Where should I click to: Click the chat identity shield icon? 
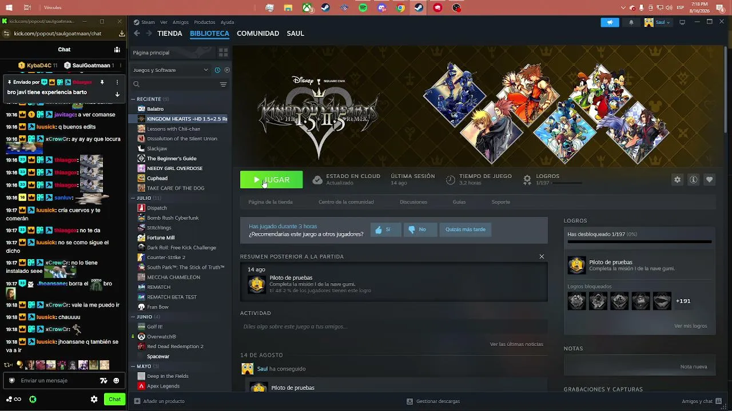[11, 381]
